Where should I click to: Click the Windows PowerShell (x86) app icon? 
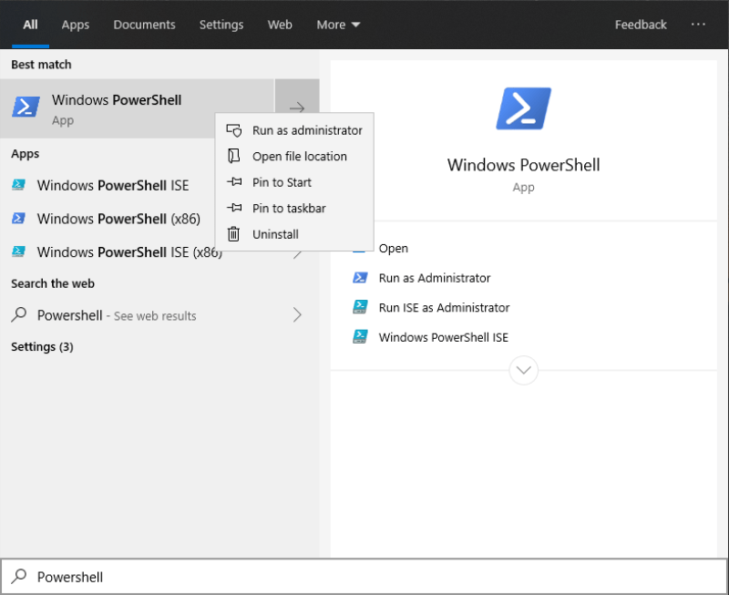point(18,218)
